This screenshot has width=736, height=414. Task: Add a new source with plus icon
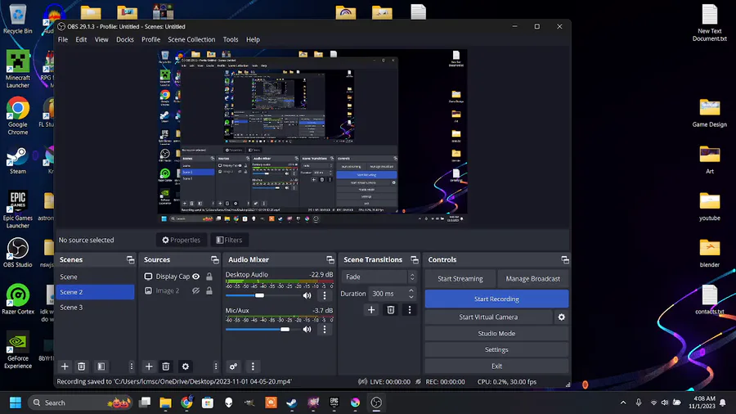(x=149, y=367)
